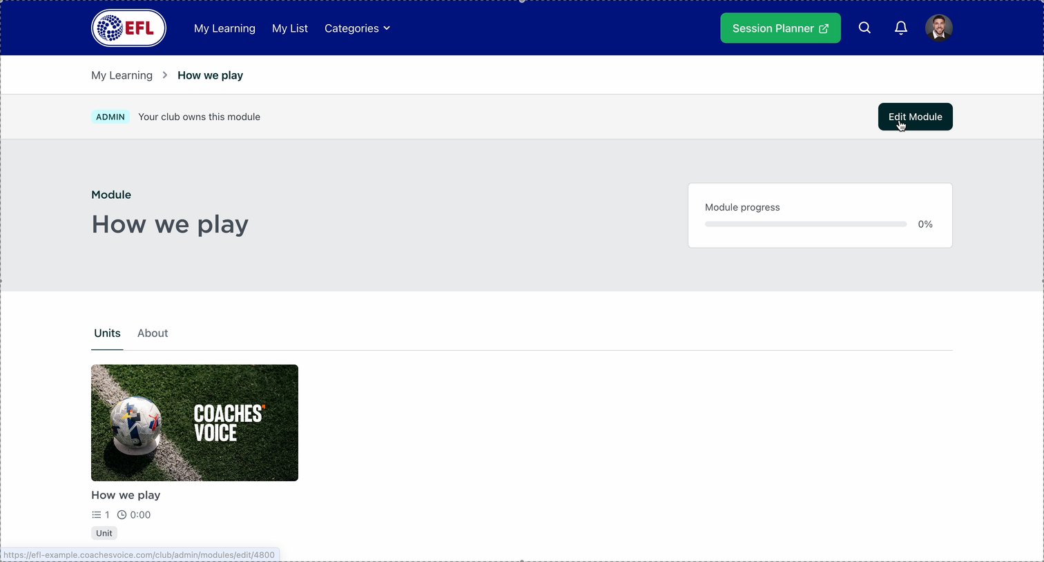Click the How we play breadcrumb
Viewport: 1044px width, 562px height.
click(210, 75)
